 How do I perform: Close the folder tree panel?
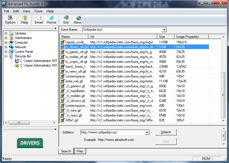[55, 28]
